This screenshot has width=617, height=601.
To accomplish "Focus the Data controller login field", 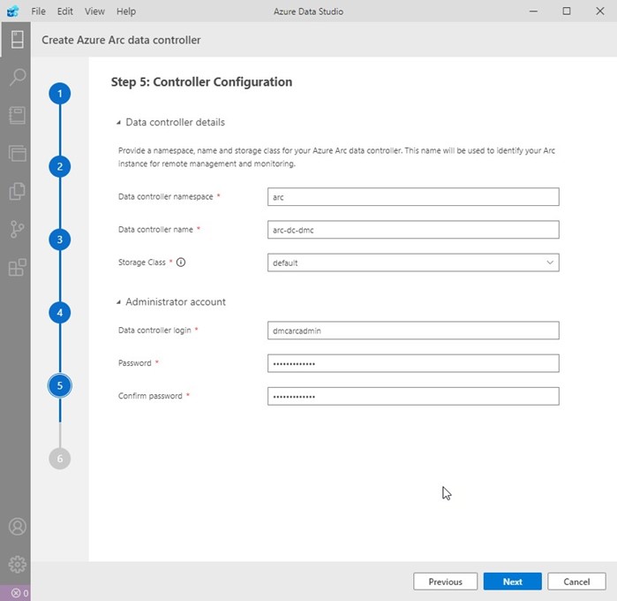I will point(413,331).
